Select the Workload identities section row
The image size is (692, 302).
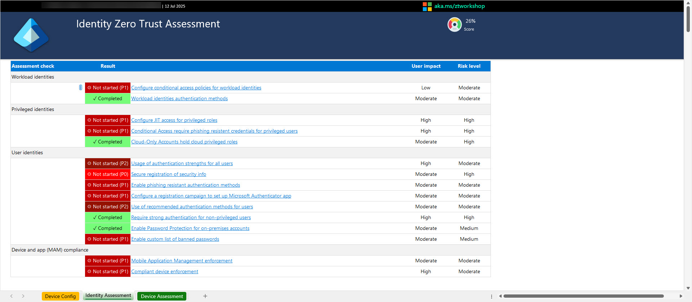[250, 77]
